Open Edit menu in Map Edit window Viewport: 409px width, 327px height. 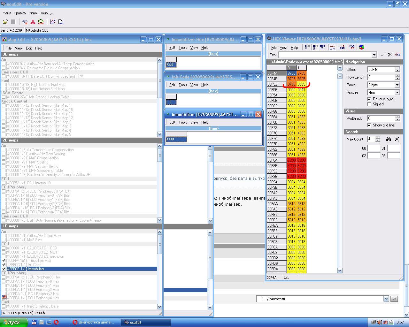[29, 48]
